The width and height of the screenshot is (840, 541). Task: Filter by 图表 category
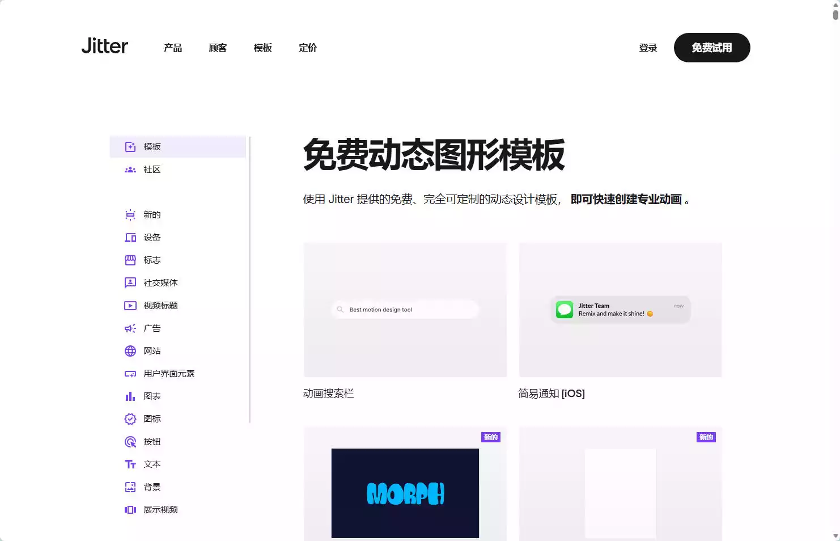178,396
